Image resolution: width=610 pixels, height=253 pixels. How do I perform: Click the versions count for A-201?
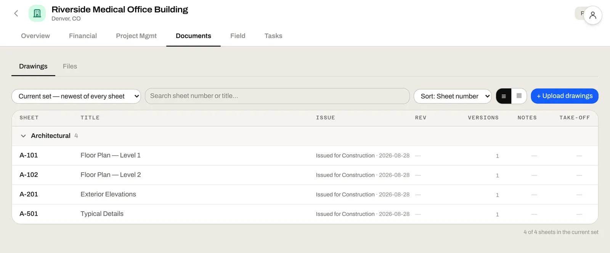497,195
